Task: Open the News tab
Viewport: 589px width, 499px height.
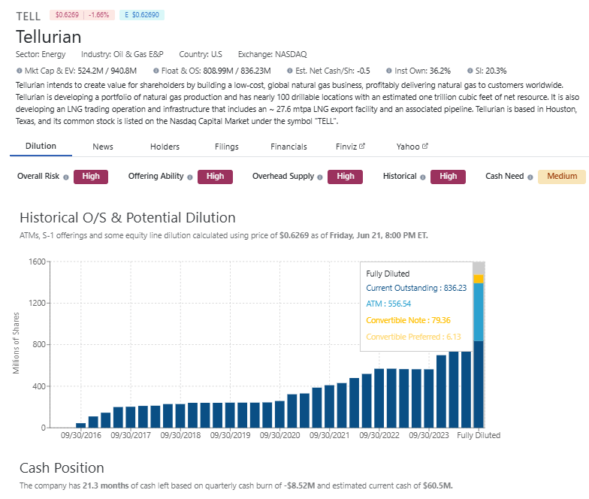Action: 103,147
